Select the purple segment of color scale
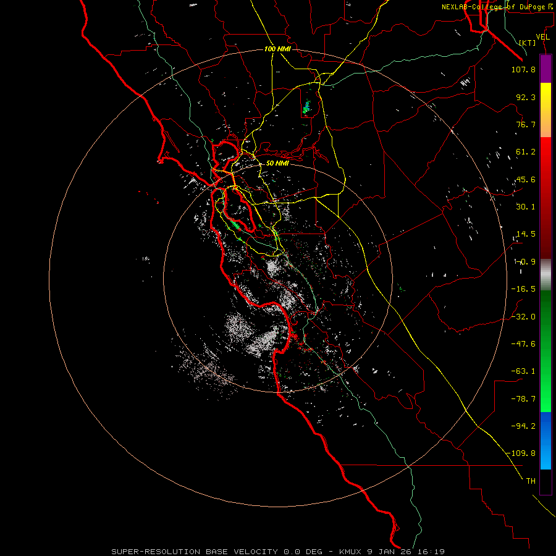 coord(545,69)
